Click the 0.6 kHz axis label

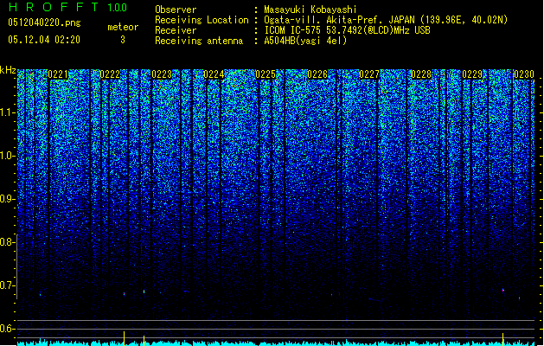click(8, 329)
